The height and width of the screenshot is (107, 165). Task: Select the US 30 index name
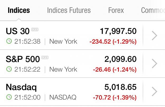[x=18, y=31]
